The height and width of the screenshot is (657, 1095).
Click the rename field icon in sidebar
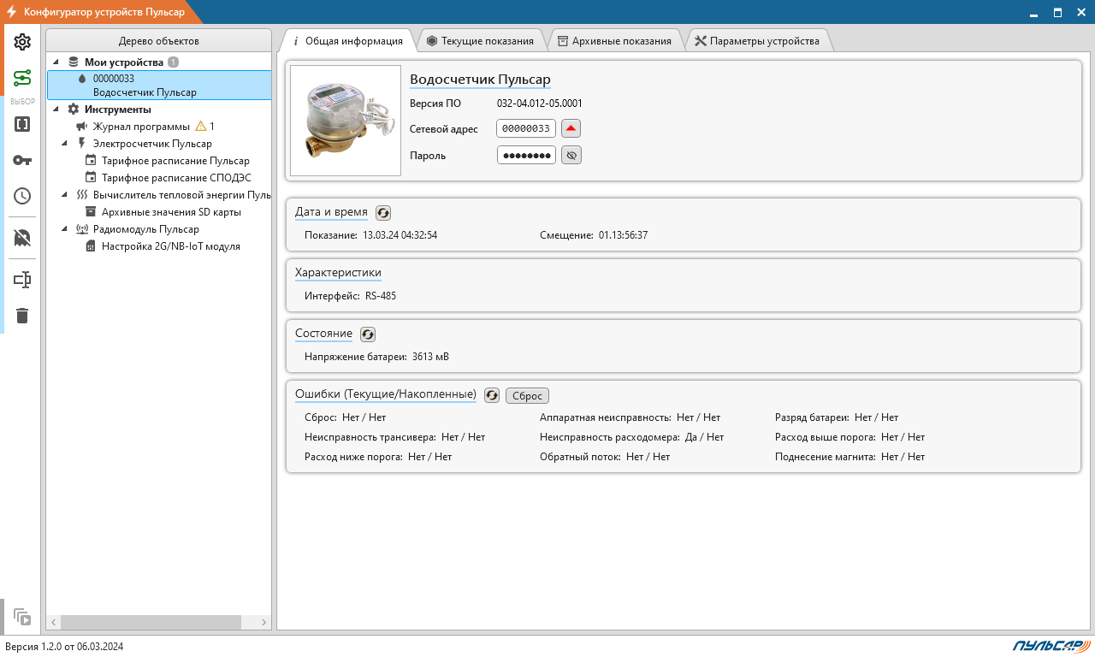coord(22,280)
